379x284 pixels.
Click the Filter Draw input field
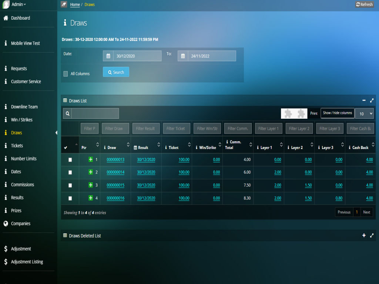115,129
